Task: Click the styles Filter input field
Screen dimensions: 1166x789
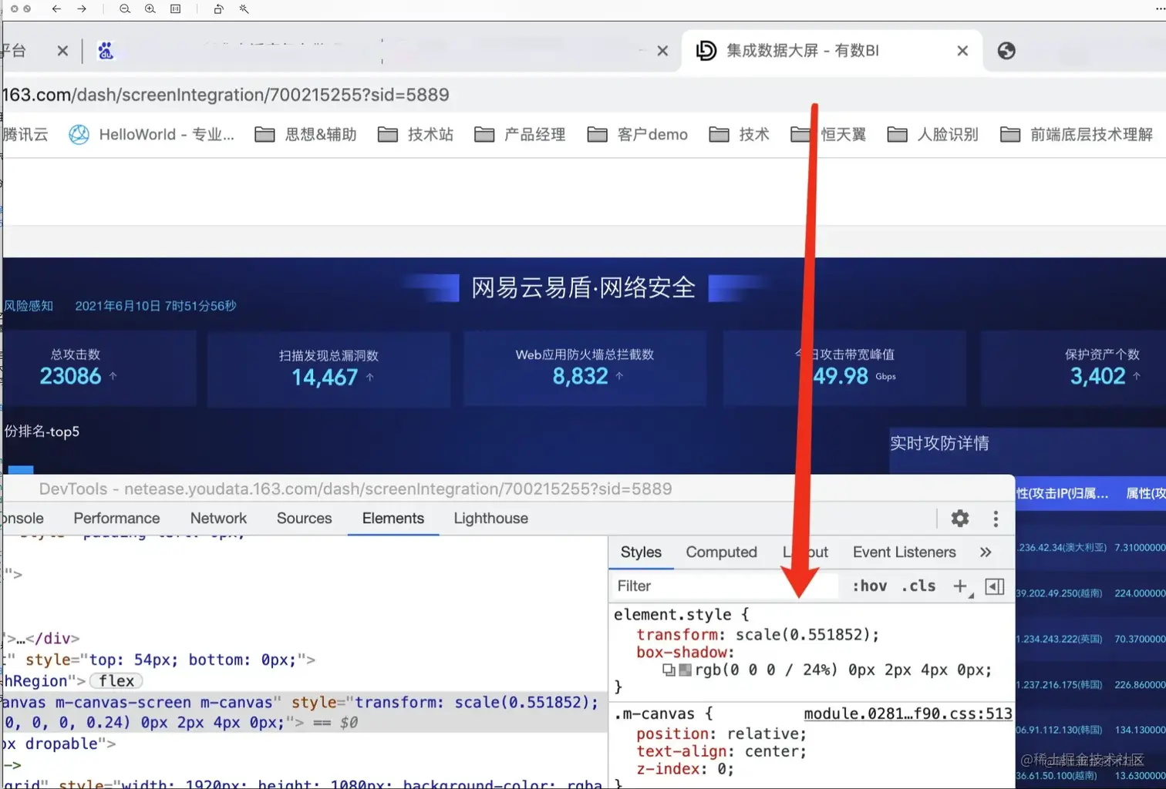Action: coord(725,586)
